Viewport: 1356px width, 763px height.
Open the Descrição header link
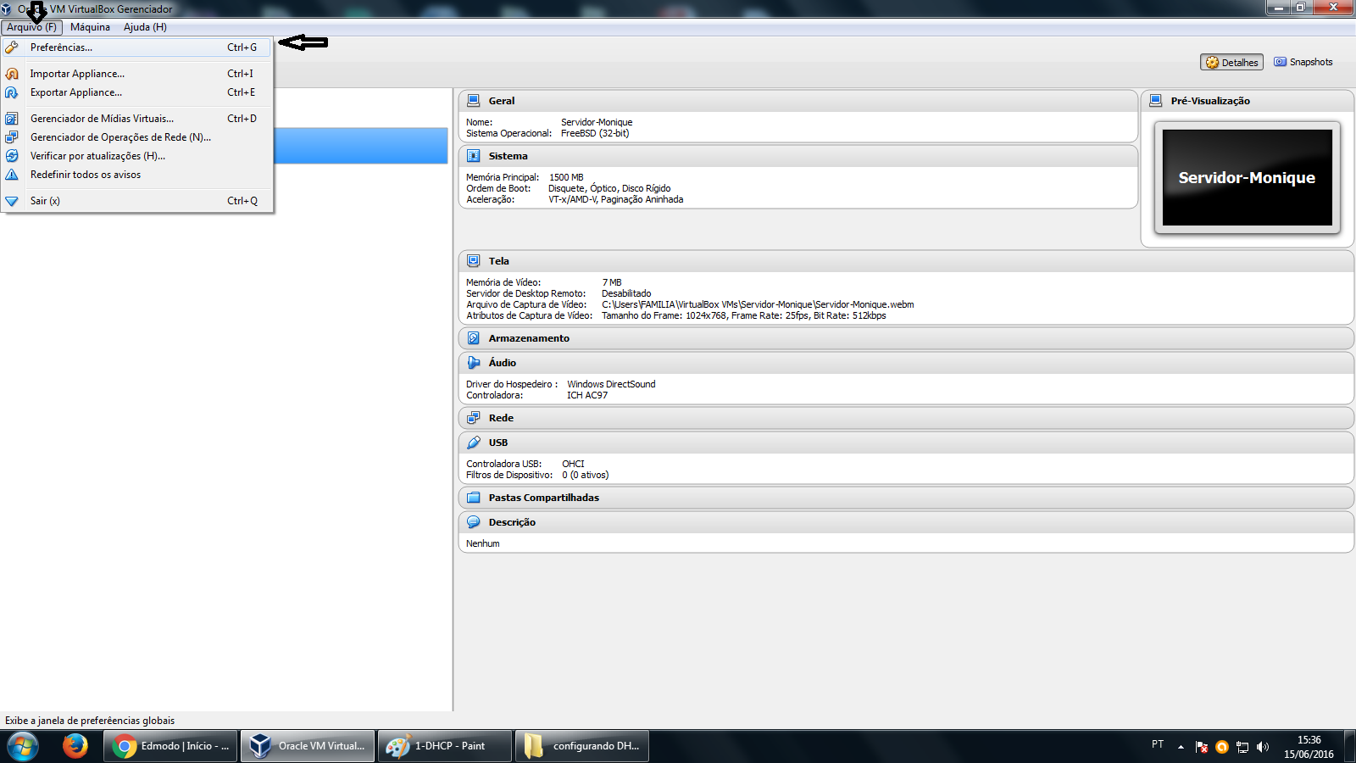(x=512, y=522)
